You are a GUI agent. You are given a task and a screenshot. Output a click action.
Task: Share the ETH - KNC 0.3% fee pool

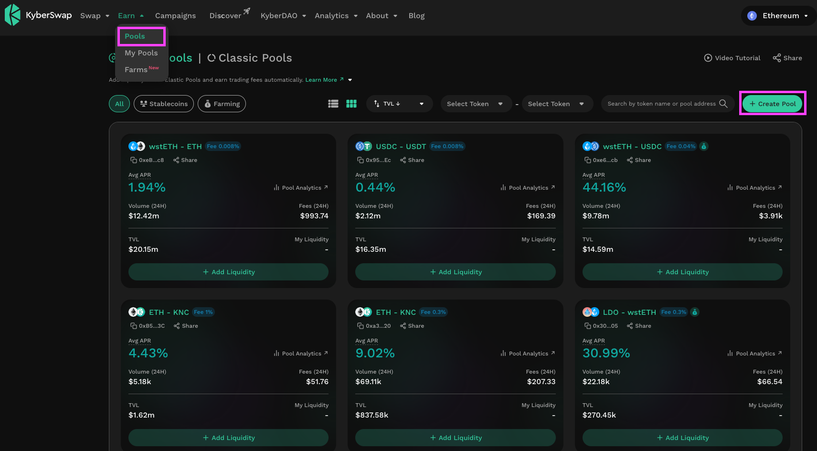pos(412,326)
